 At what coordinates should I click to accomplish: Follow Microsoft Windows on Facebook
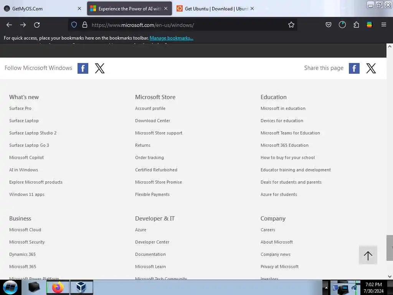[x=83, y=68]
